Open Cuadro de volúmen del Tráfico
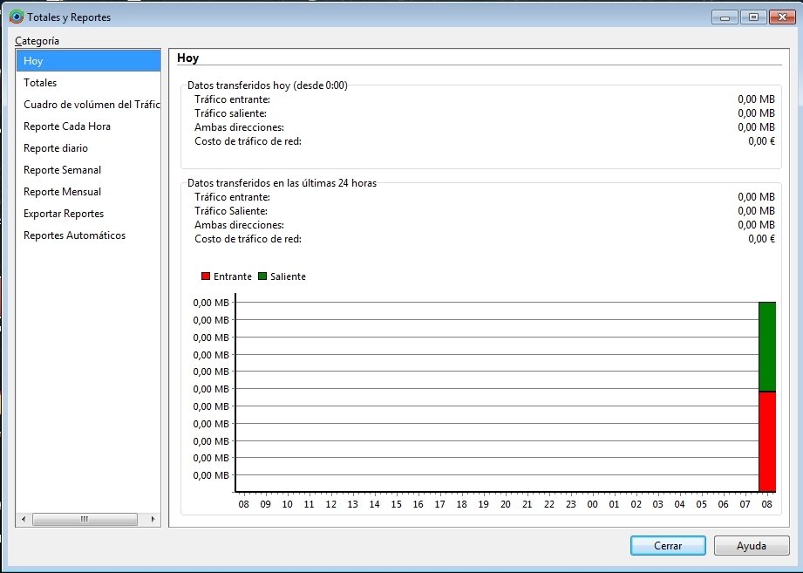The width and height of the screenshot is (803, 573). coord(89,105)
